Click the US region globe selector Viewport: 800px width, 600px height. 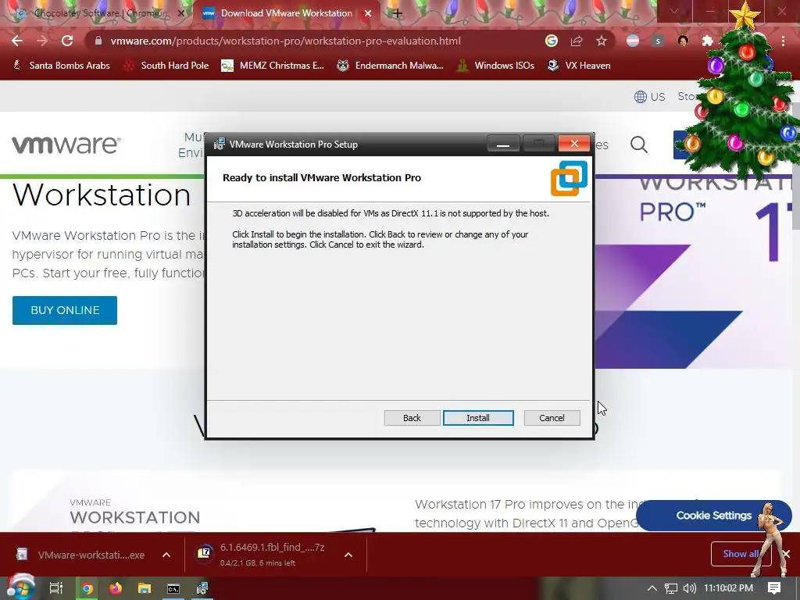click(x=649, y=96)
